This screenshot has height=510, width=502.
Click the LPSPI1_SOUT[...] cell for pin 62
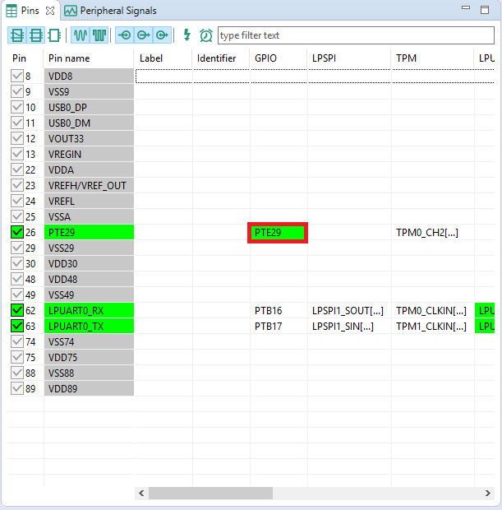(x=348, y=311)
